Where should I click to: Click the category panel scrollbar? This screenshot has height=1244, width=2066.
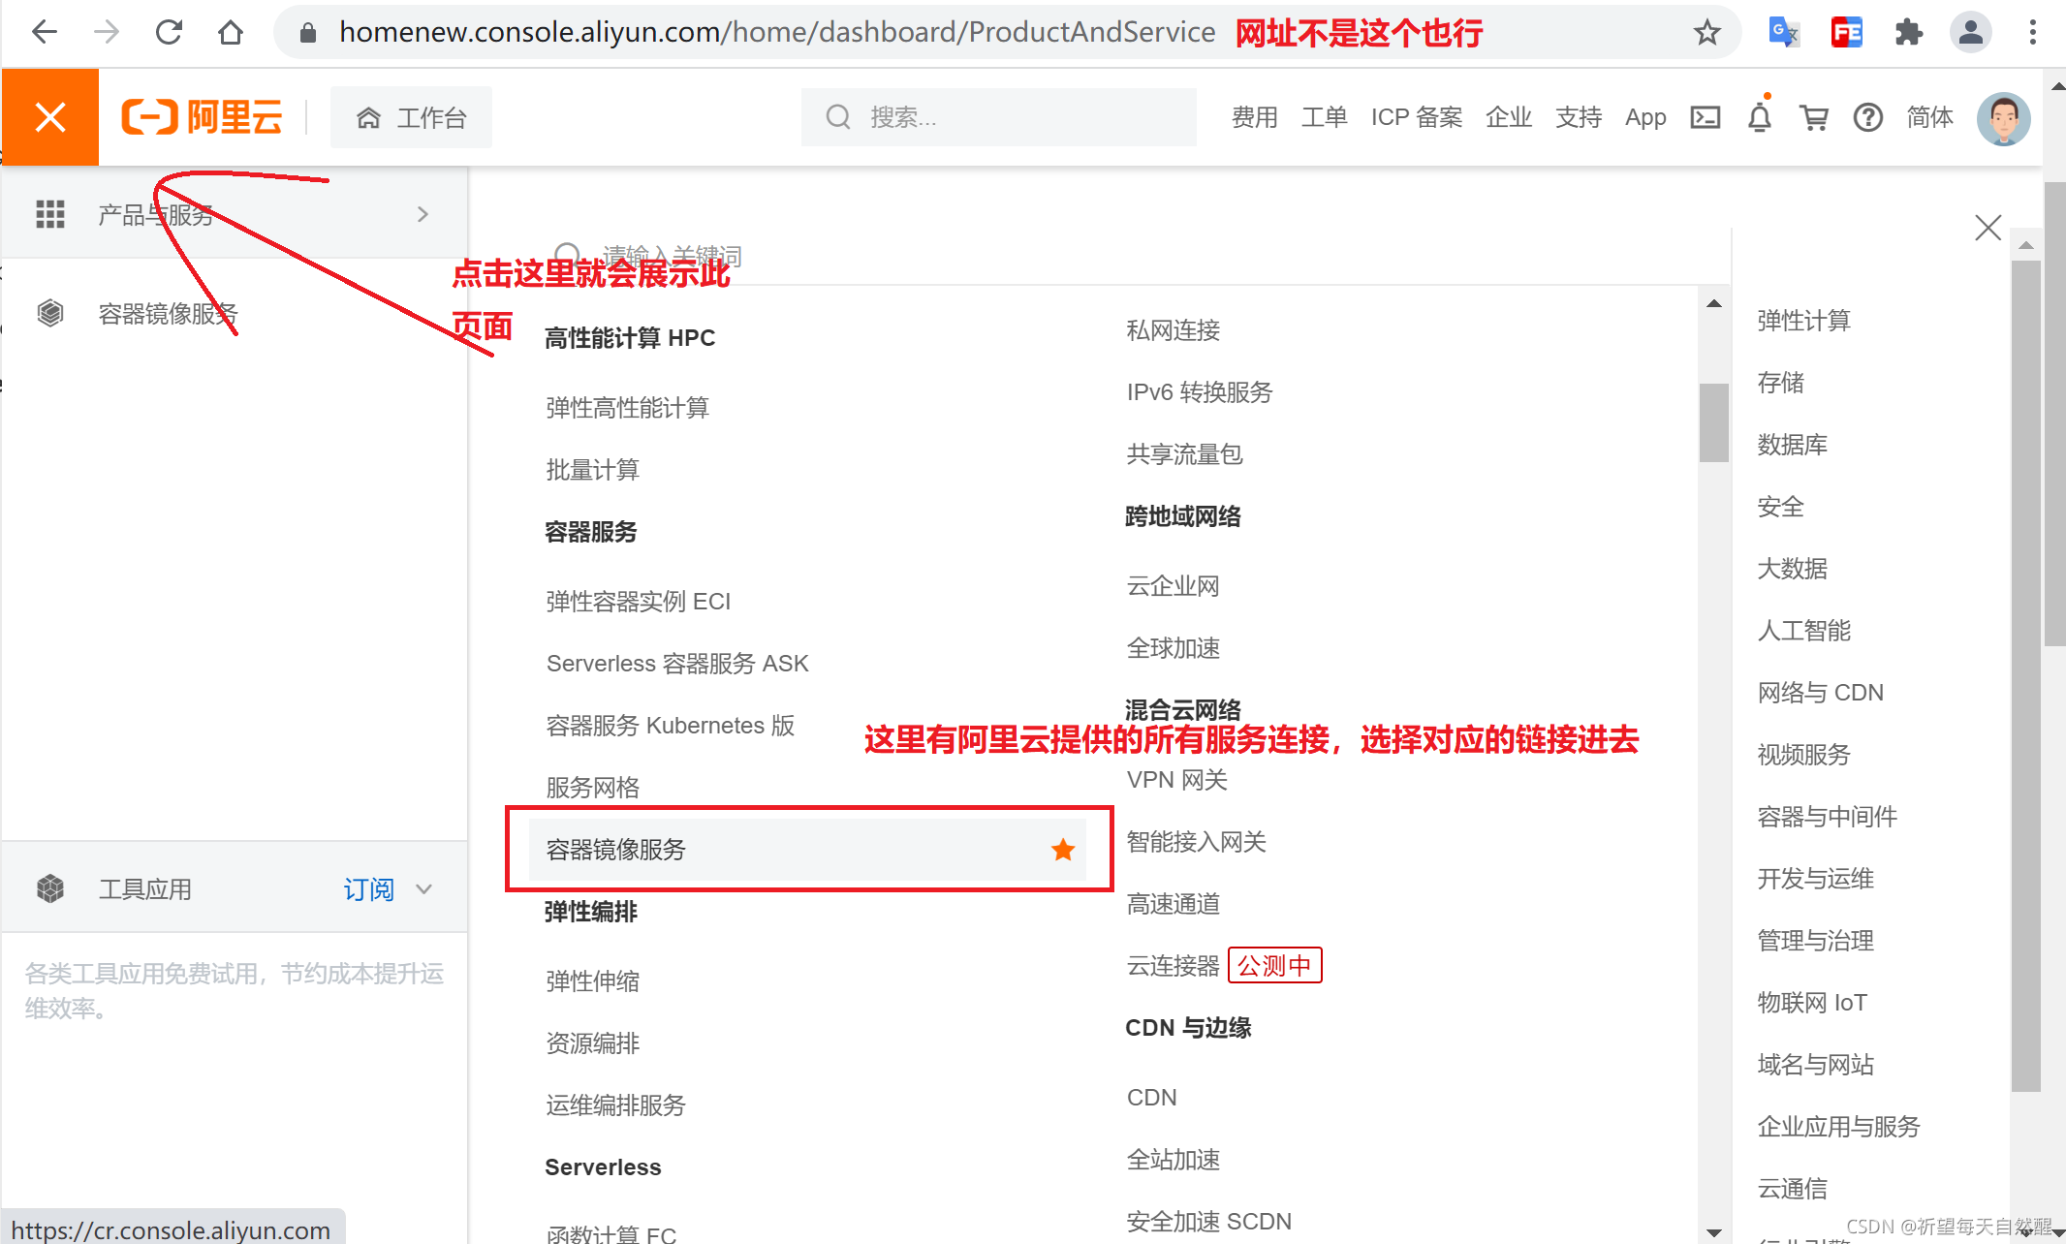(x=2025, y=675)
